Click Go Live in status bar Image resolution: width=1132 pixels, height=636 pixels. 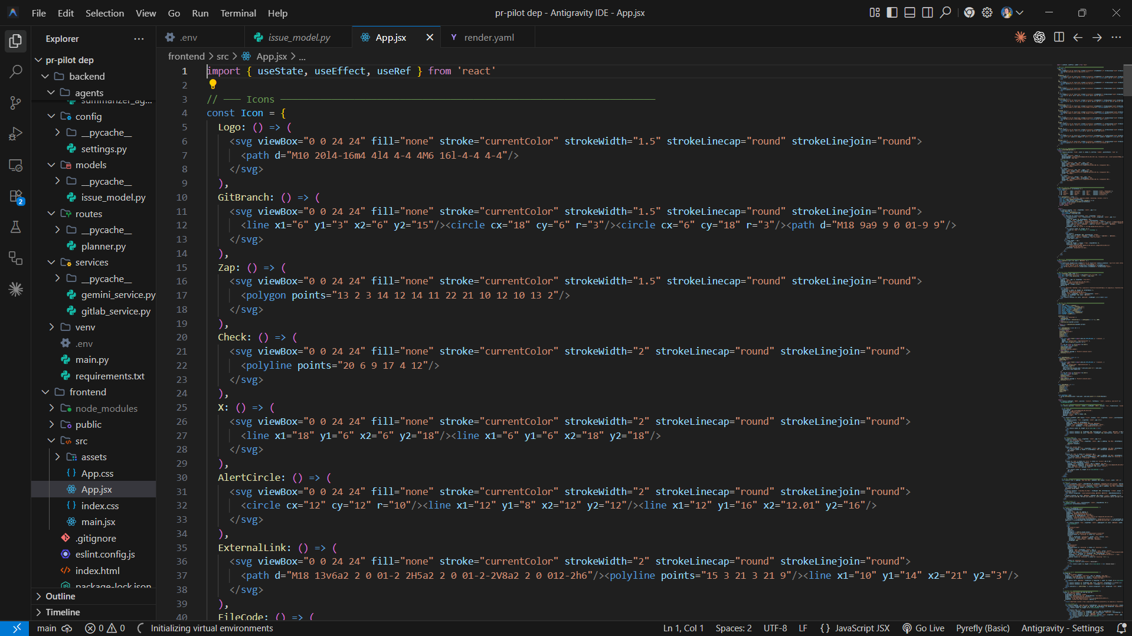pyautogui.click(x=923, y=628)
